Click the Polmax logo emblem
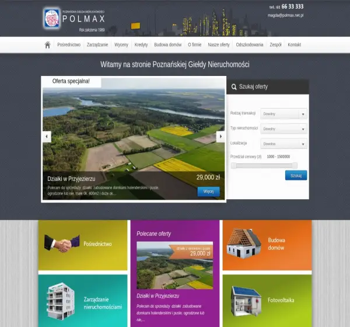The height and width of the screenshot is (327, 350). tap(52, 18)
